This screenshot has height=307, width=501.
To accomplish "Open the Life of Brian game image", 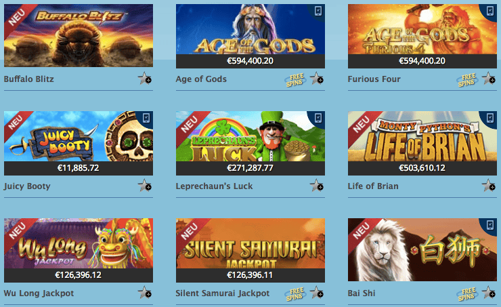I will pos(422,136).
